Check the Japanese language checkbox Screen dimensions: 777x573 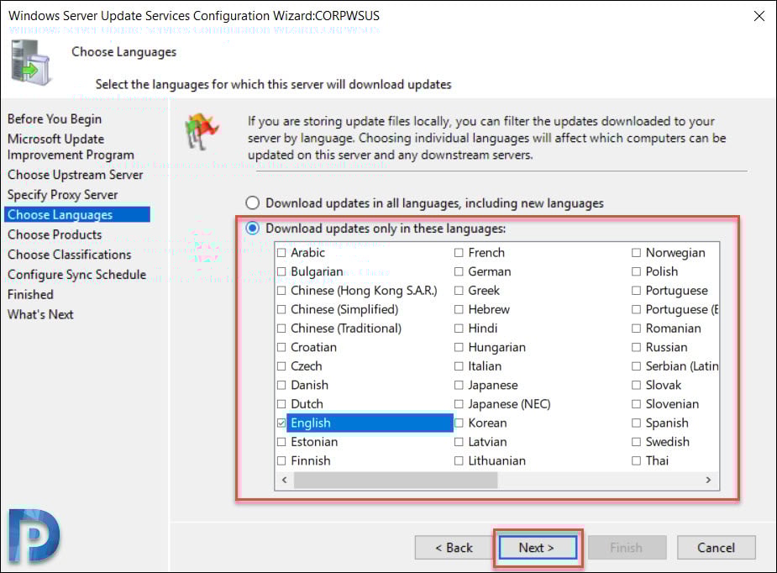pos(459,385)
